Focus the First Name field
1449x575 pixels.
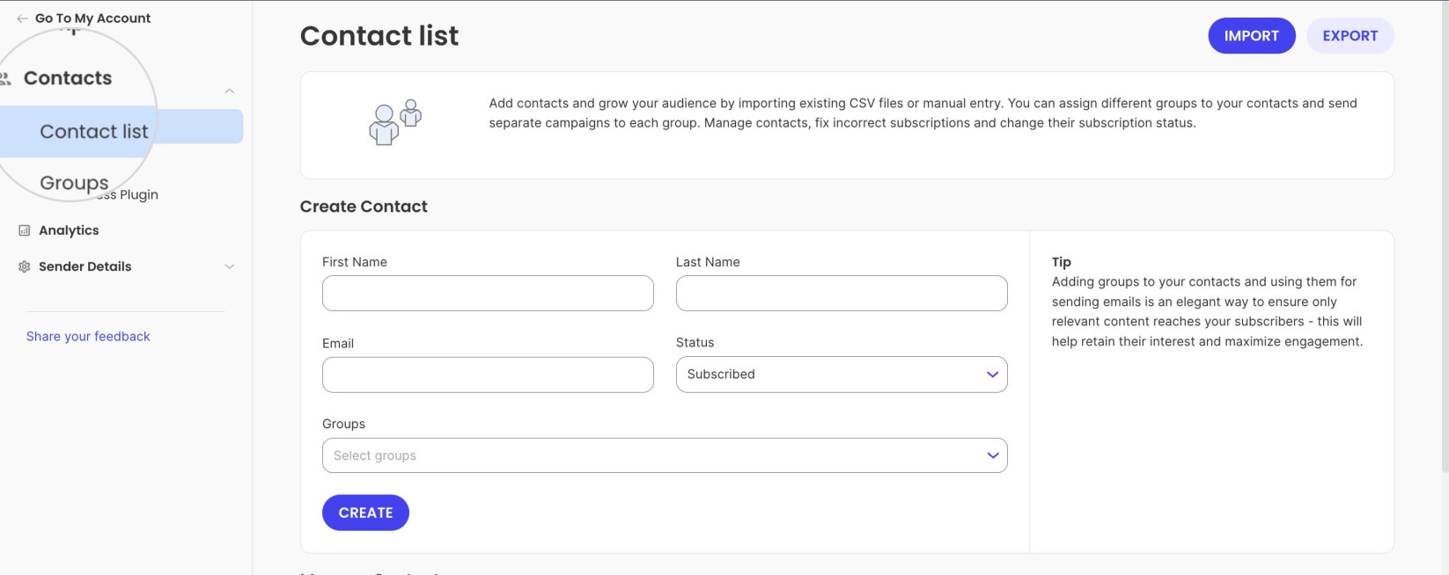tap(488, 294)
